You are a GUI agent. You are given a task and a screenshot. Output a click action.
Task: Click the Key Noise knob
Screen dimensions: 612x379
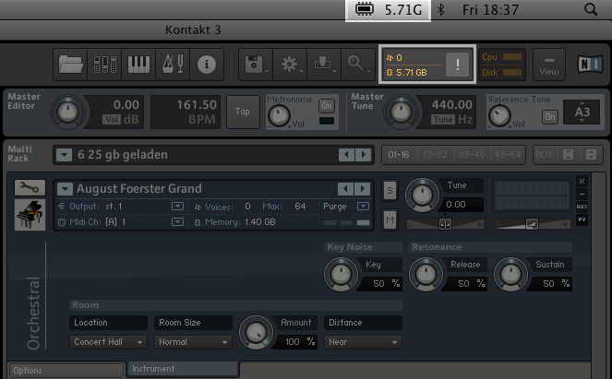[341, 275]
